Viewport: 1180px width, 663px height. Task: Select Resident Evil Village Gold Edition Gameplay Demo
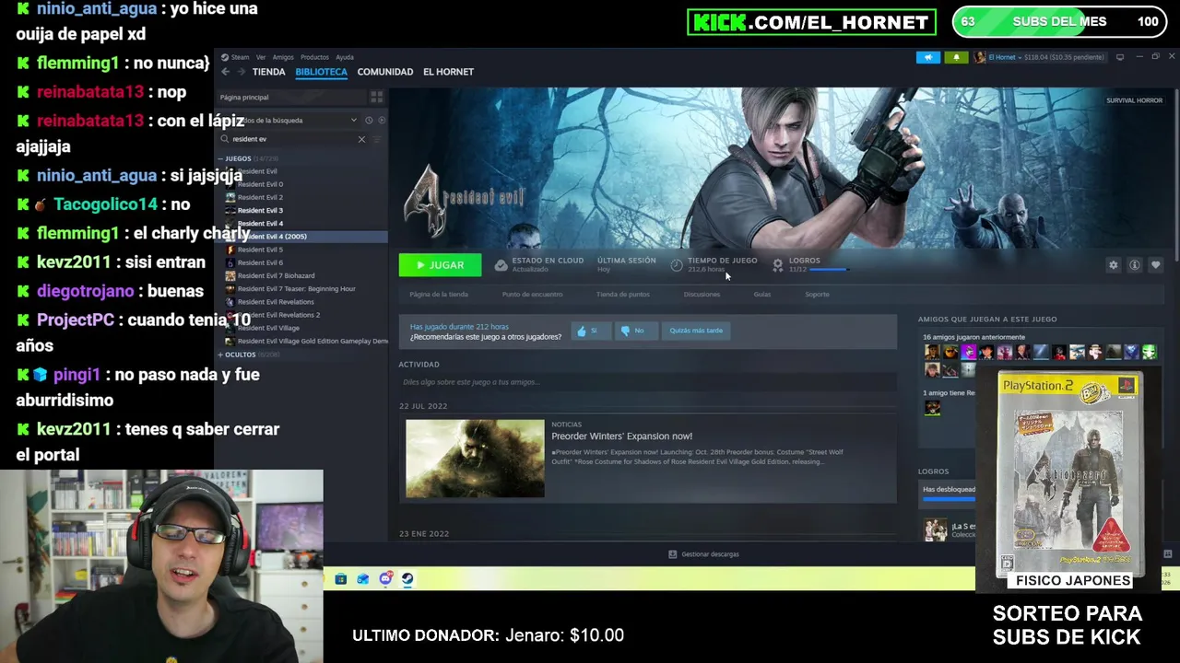tap(312, 341)
